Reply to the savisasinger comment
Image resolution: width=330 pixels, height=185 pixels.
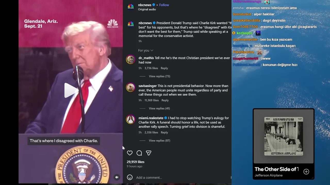pos(165,100)
